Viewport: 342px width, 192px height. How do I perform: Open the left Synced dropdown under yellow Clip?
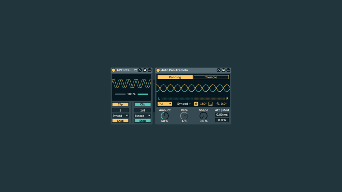(x=120, y=116)
